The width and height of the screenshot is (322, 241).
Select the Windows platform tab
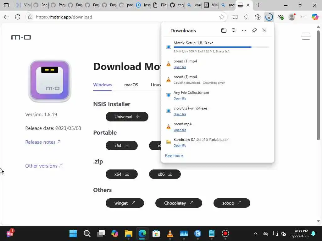coord(102,85)
